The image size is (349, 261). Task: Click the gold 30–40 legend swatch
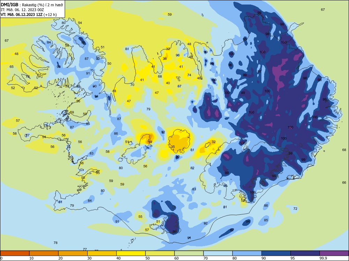pyautogui.click(x=102, y=253)
